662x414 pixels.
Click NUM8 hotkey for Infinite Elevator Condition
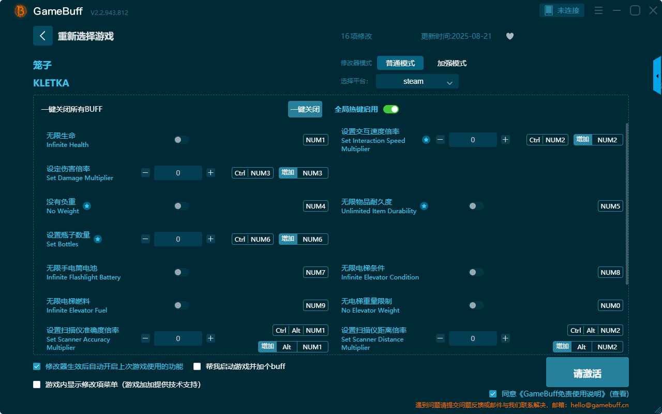(610, 272)
